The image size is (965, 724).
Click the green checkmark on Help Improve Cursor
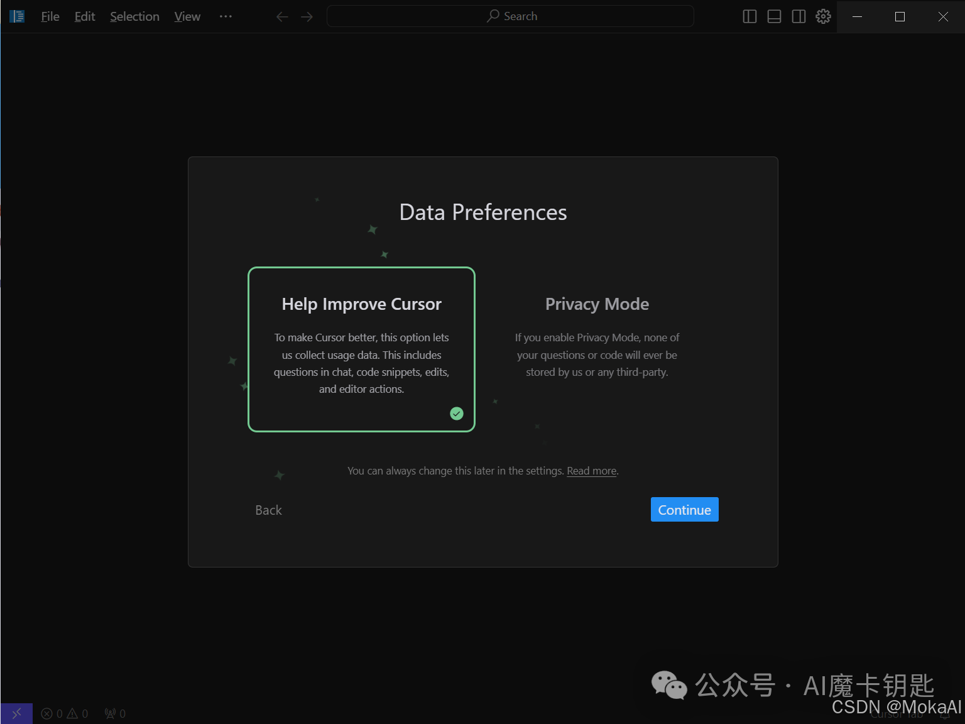457,414
